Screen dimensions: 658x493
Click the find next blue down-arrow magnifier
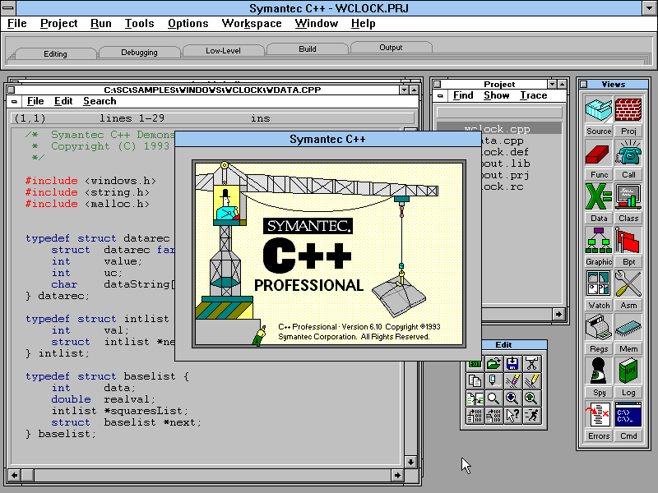512,399
